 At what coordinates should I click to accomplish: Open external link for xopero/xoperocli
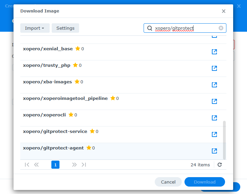tap(214, 118)
